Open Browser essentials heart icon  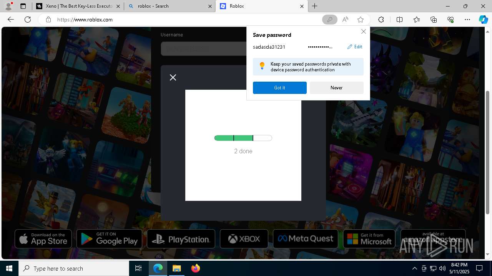tap(450, 20)
